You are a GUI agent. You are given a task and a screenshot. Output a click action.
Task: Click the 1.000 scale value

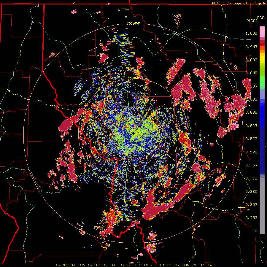[251, 33]
